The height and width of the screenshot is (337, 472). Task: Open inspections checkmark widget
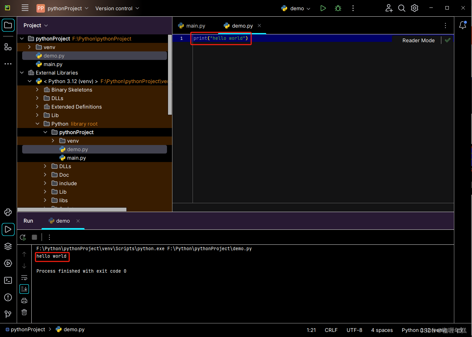[x=448, y=40]
